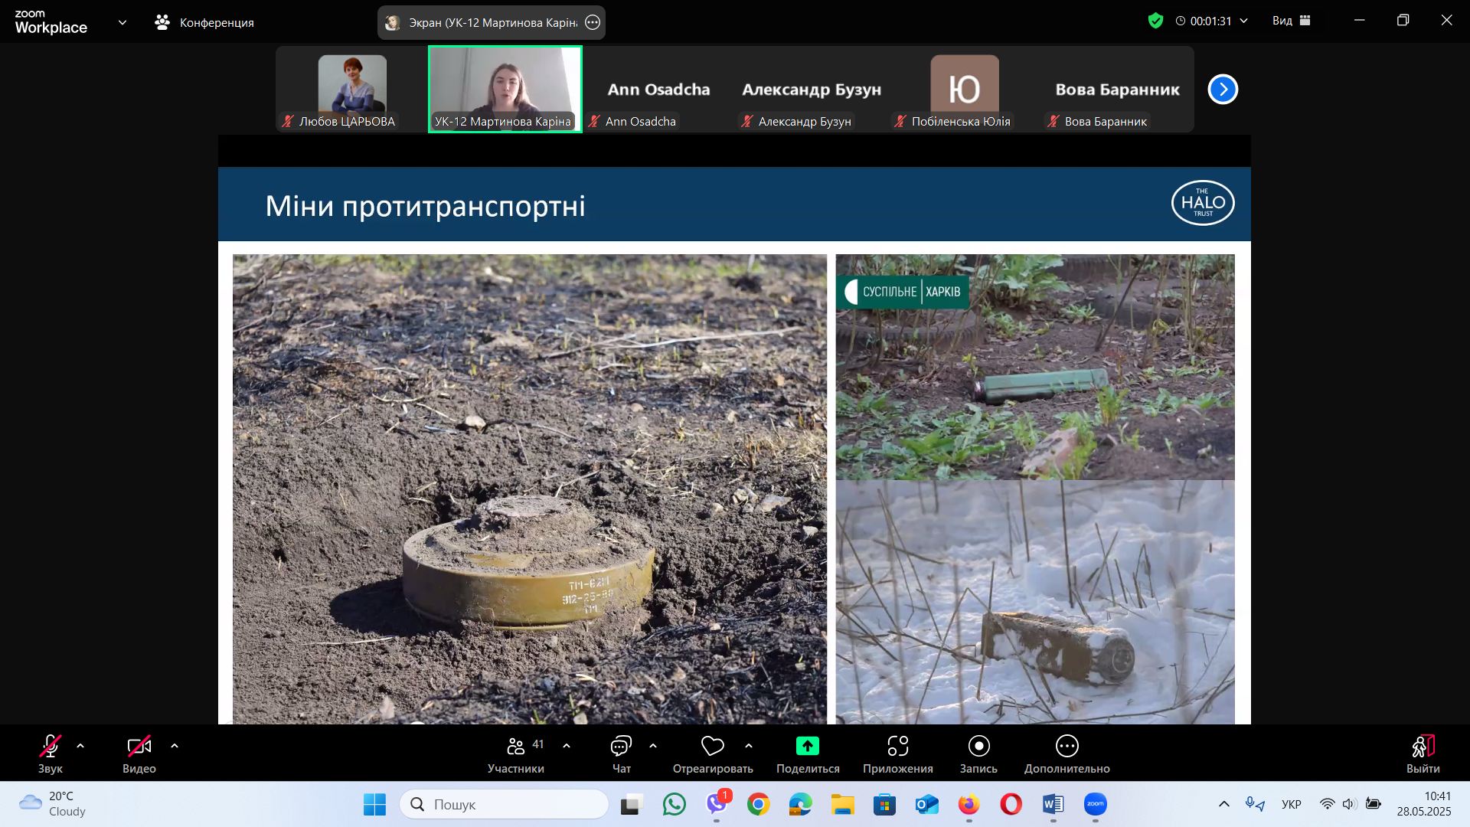This screenshot has width=1470, height=827.
Task: Start recording with the Record icon
Action: click(x=978, y=746)
